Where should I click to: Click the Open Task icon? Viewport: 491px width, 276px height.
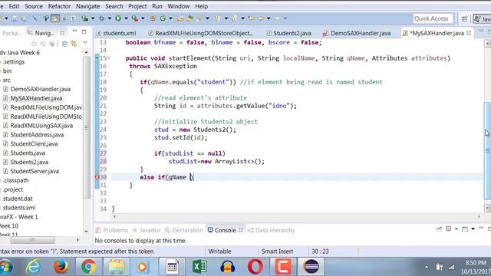click(x=189, y=18)
